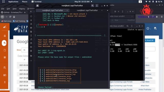Image resolution: width=164 pixels, height=92 pixels.
Task: Close the second terminal tab
Action: (x=102, y=10)
